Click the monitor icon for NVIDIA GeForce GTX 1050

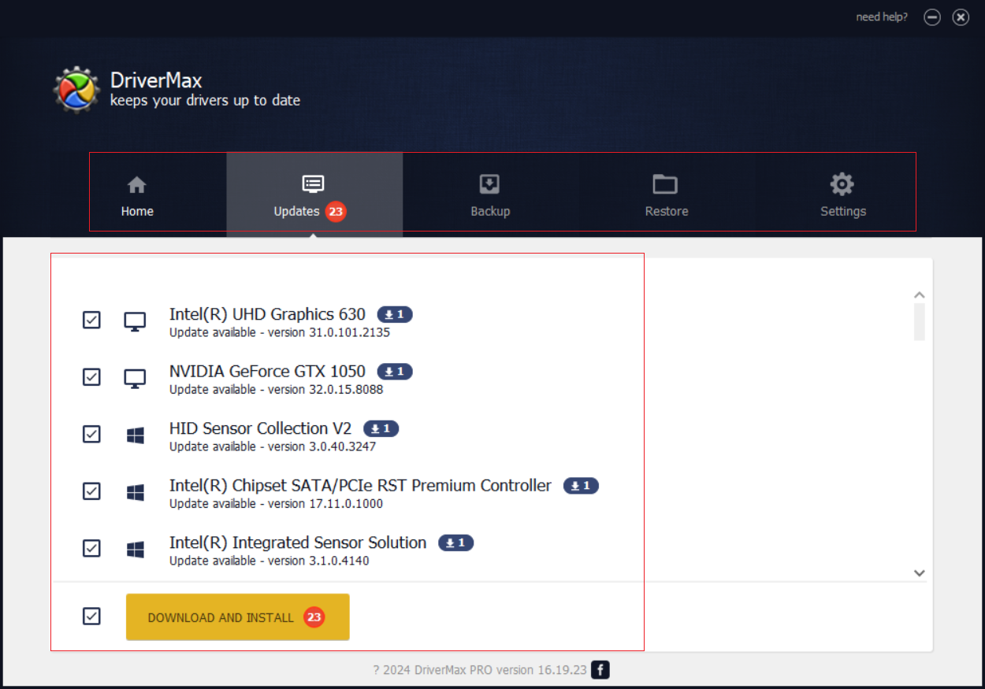click(136, 379)
